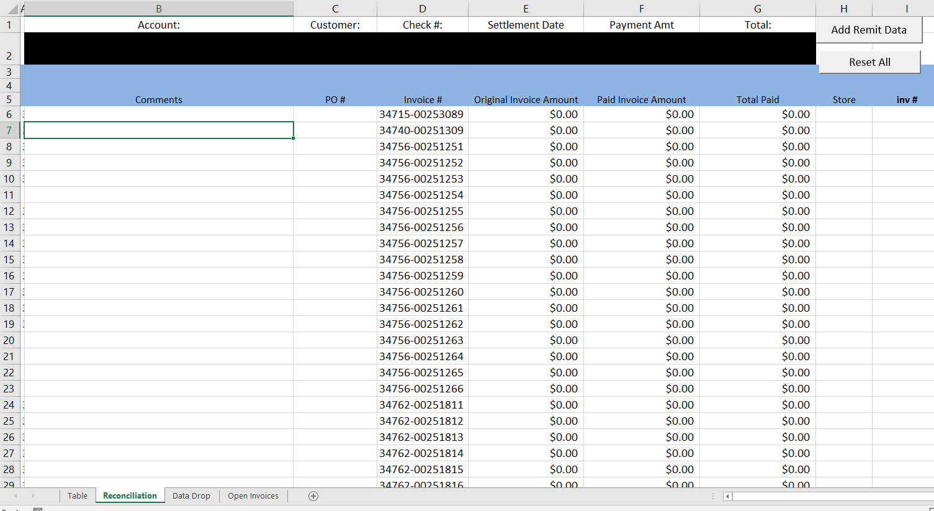This screenshot has height=511, width=934.
Task: Select column F header
Action: coord(642,8)
